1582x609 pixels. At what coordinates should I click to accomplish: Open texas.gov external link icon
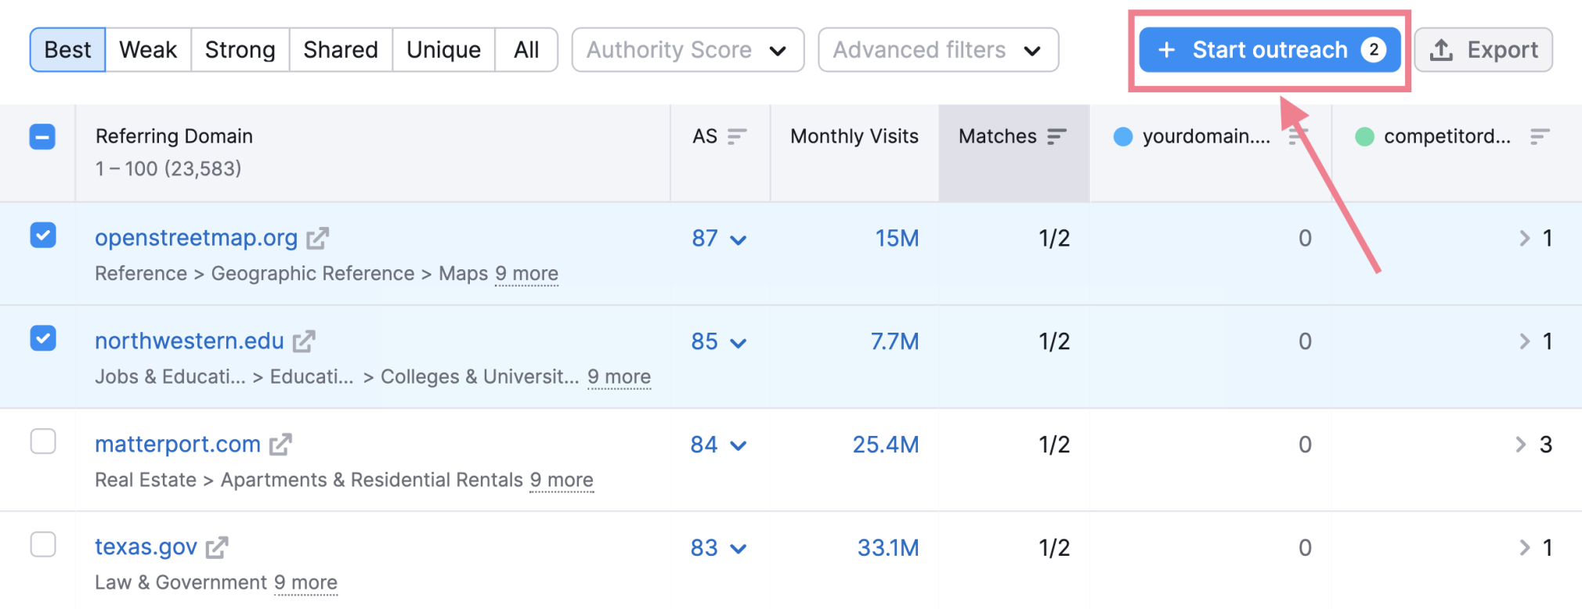tap(217, 547)
